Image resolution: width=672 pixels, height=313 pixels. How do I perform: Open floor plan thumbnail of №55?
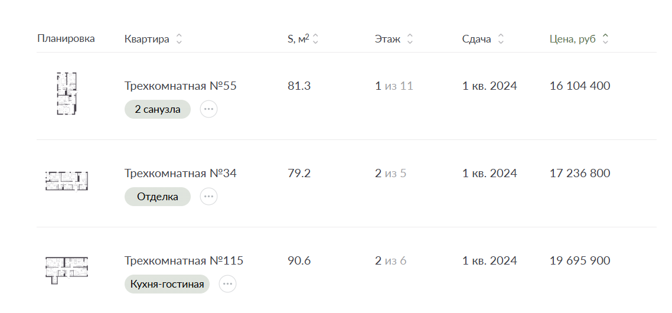66,93
